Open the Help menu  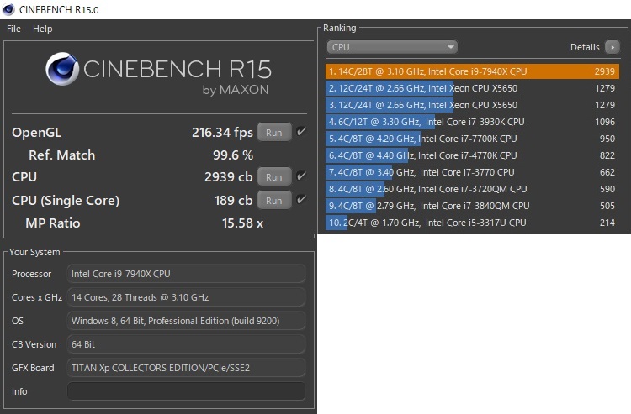(43, 29)
